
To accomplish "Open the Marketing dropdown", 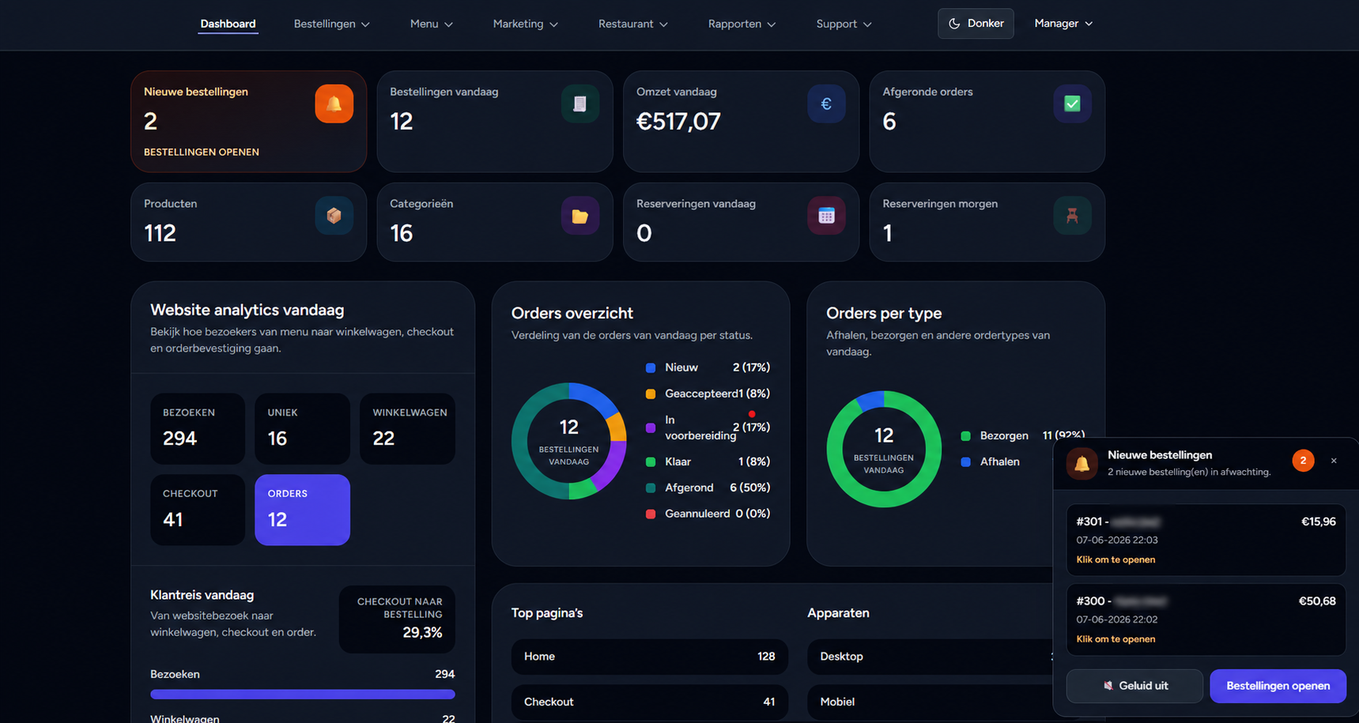I will tap(526, 24).
